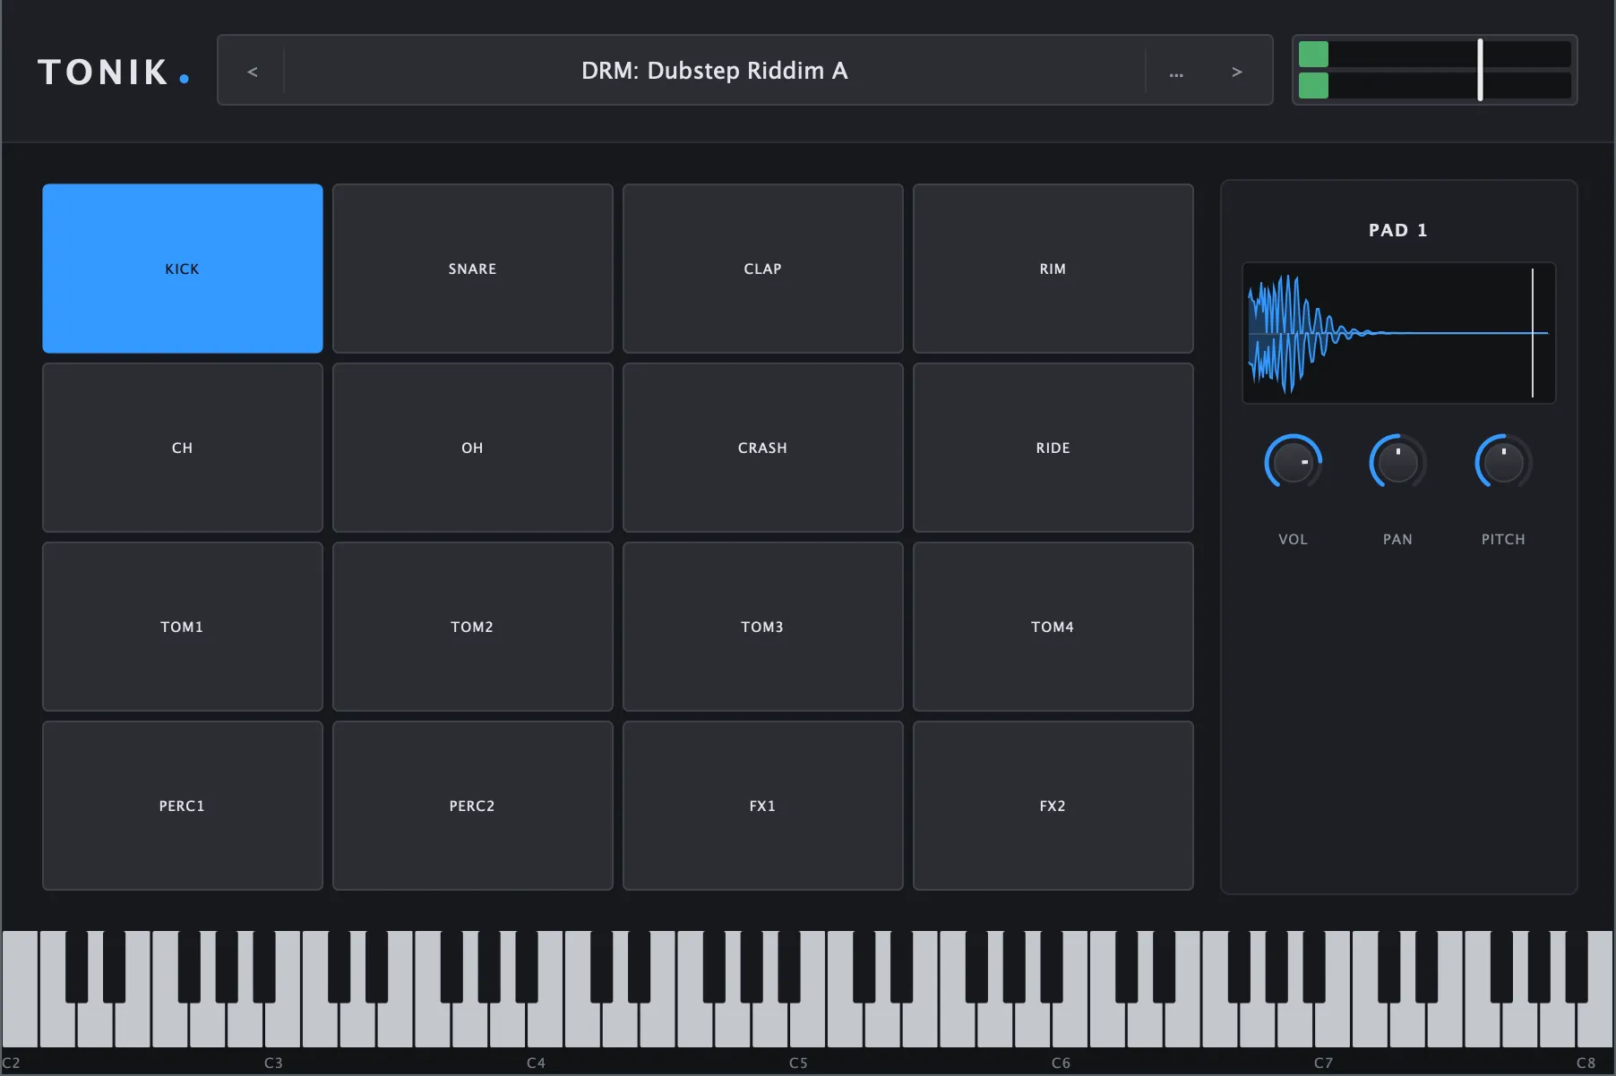Select the PERC1 pad
The width and height of the screenshot is (1616, 1076).
click(183, 806)
